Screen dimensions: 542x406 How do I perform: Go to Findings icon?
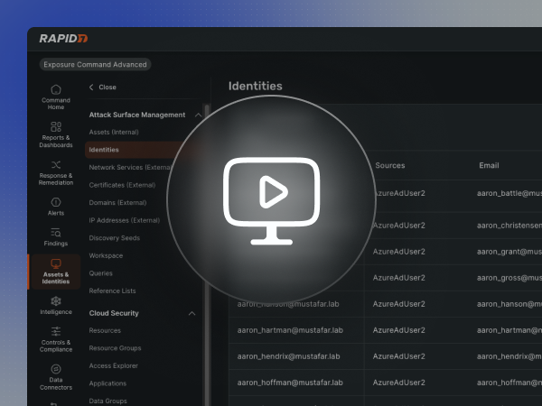click(56, 233)
